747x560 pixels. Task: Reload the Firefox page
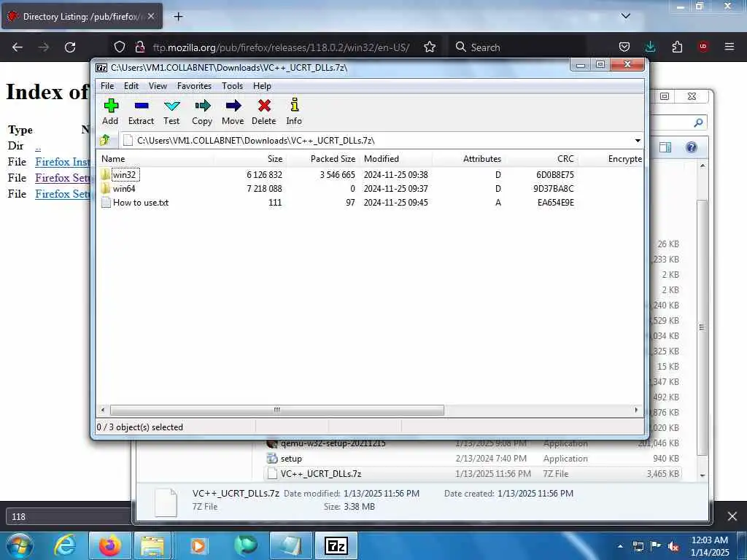click(70, 47)
